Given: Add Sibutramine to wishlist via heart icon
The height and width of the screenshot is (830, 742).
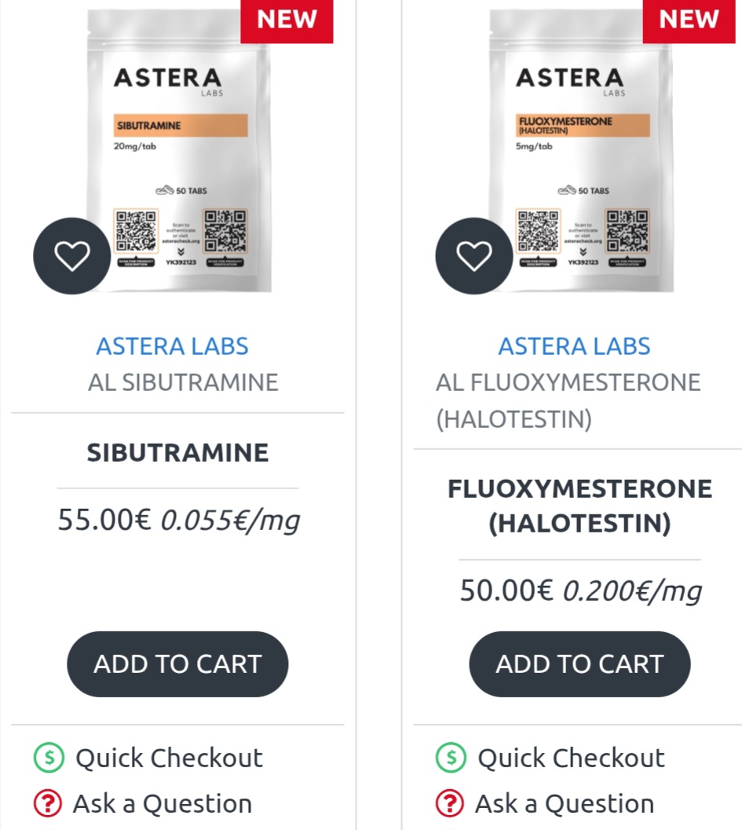Looking at the screenshot, I should coord(71,256).
